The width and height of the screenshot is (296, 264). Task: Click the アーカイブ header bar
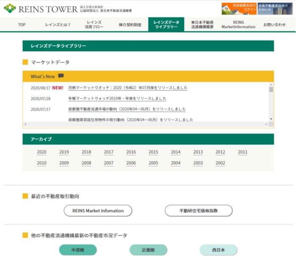point(148,139)
